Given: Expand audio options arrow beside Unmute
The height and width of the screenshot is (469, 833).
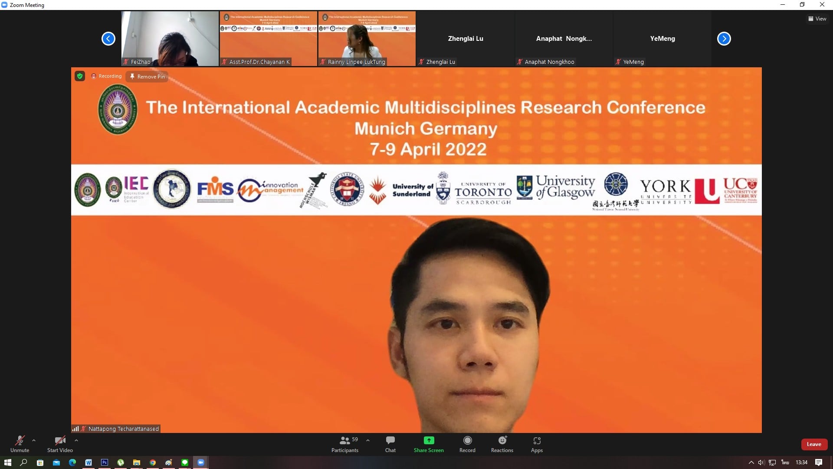Looking at the screenshot, I should pos(34,440).
